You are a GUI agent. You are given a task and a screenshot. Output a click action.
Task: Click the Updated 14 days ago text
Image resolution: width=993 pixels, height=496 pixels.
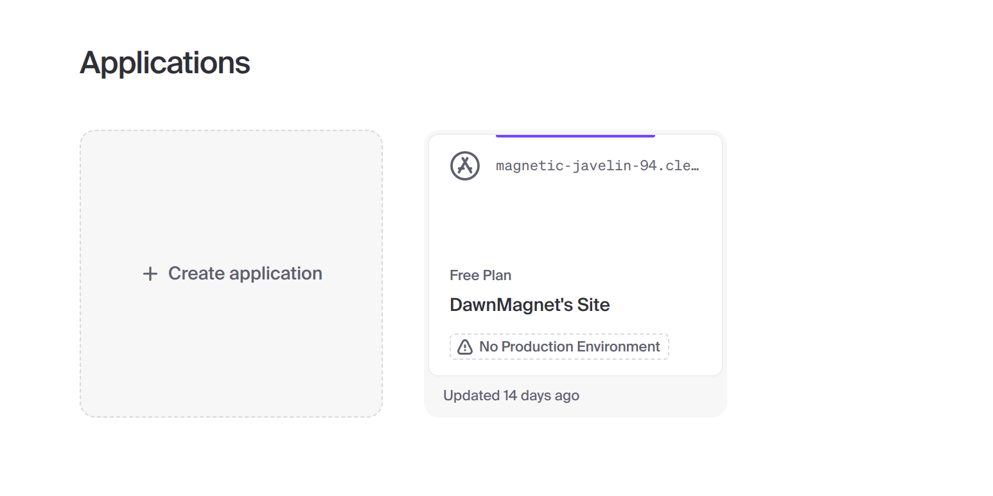(511, 396)
